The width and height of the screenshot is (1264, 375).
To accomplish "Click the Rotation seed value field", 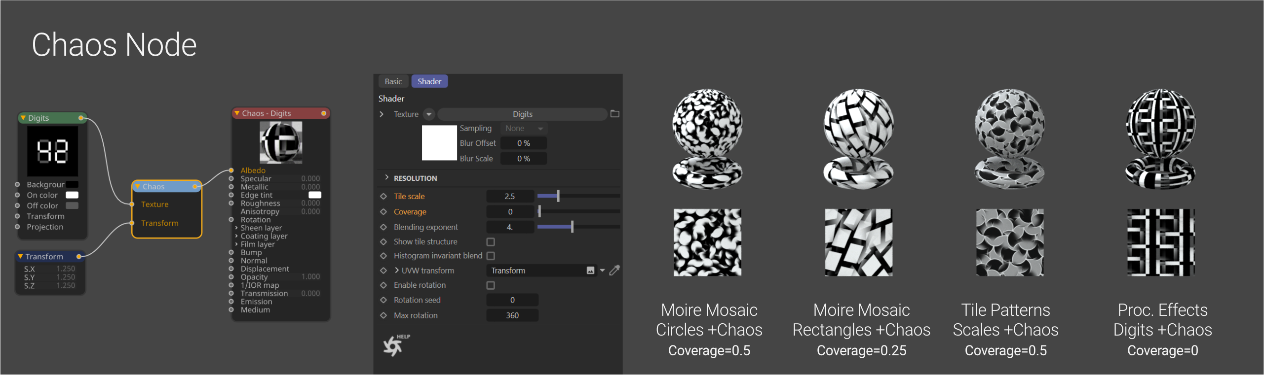I will [x=512, y=300].
